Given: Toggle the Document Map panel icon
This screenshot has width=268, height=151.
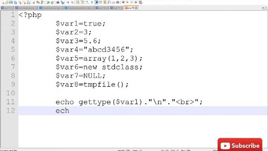Looking at the screenshot, I should [x=105, y=3].
